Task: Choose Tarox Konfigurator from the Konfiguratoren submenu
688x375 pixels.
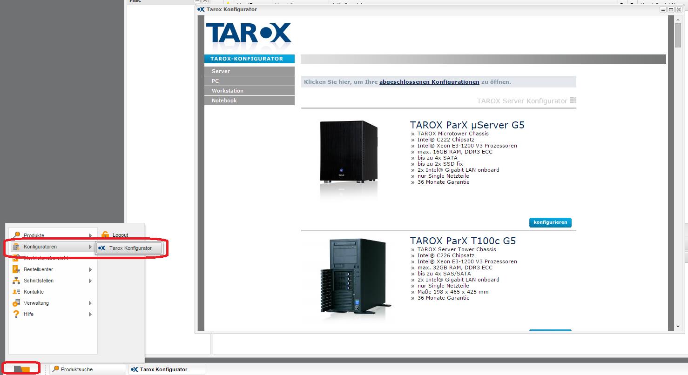Action: point(129,248)
